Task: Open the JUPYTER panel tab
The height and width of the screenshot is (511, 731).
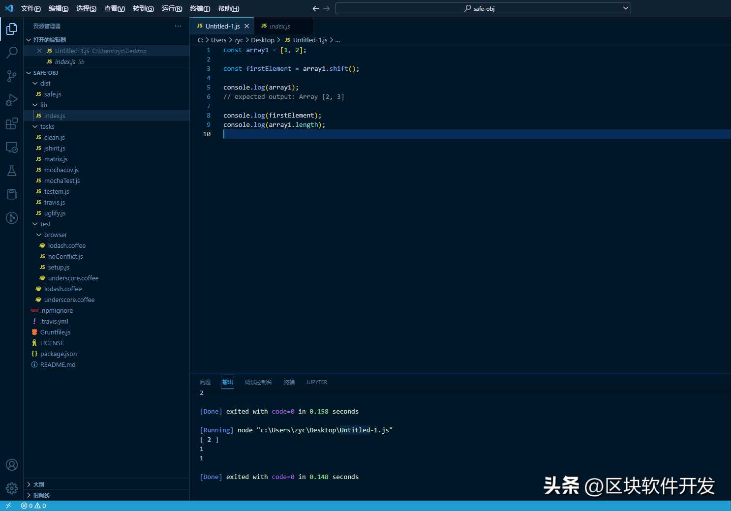Action: click(316, 382)
